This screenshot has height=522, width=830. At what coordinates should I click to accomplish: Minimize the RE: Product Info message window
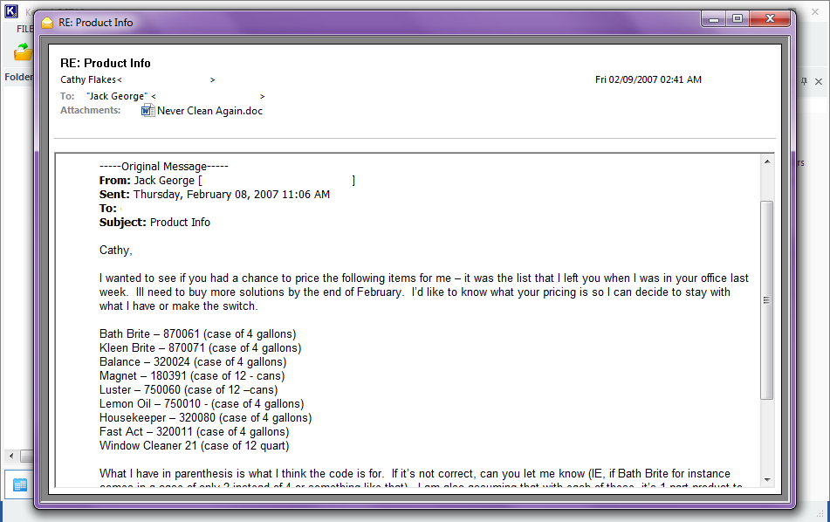[x=714, y=19]
